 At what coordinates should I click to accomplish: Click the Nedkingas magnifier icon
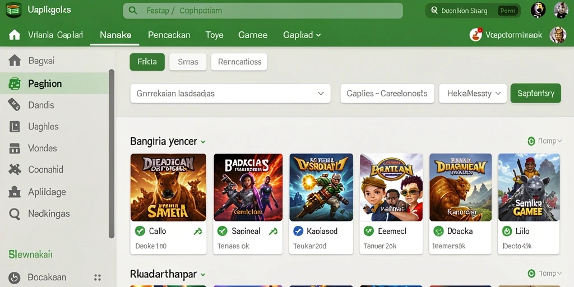15,214
